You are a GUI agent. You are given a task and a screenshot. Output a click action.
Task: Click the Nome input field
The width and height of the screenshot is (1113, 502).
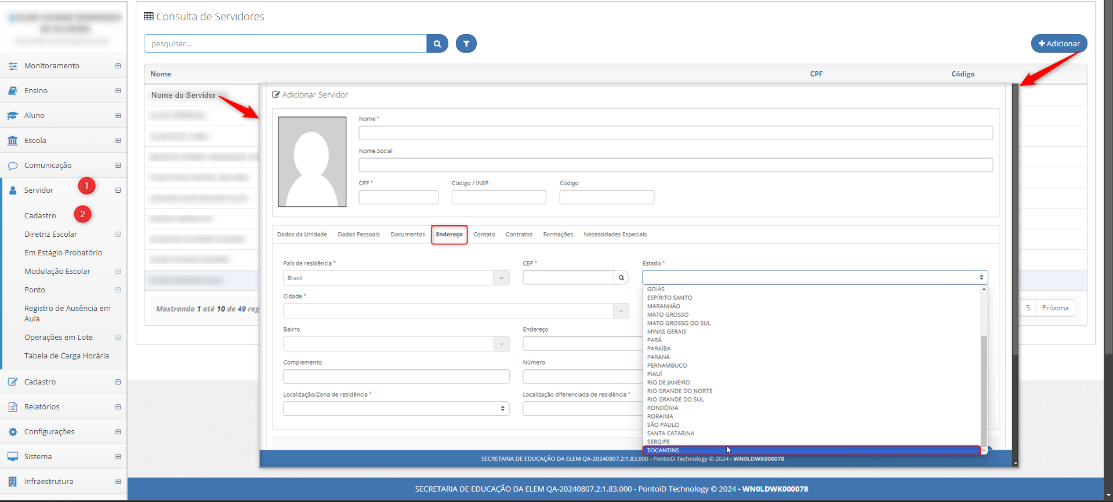[676, 133]
